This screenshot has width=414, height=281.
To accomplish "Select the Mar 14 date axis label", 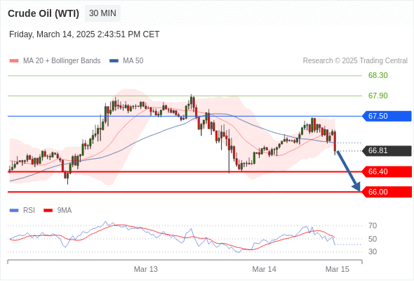I will coord(265,269).
